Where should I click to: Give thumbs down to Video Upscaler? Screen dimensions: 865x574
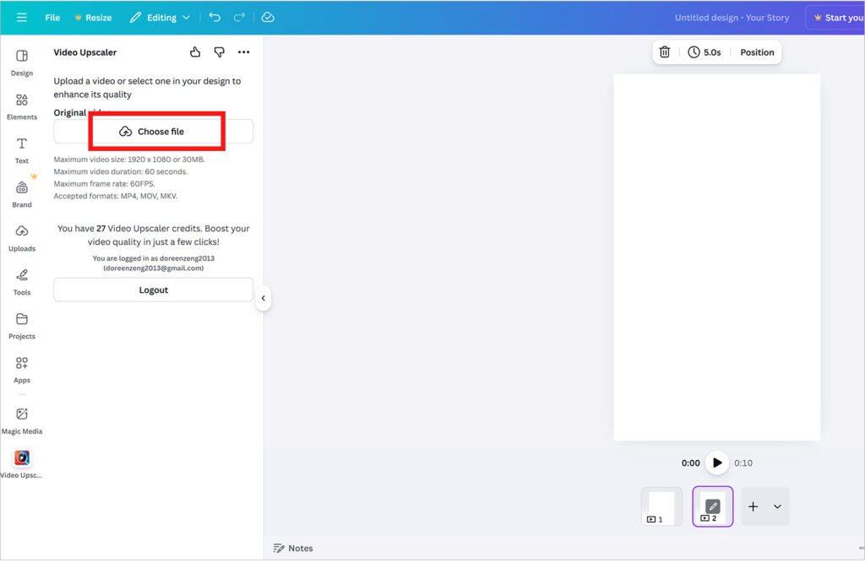pyautogui.click(x=220, y=52)
